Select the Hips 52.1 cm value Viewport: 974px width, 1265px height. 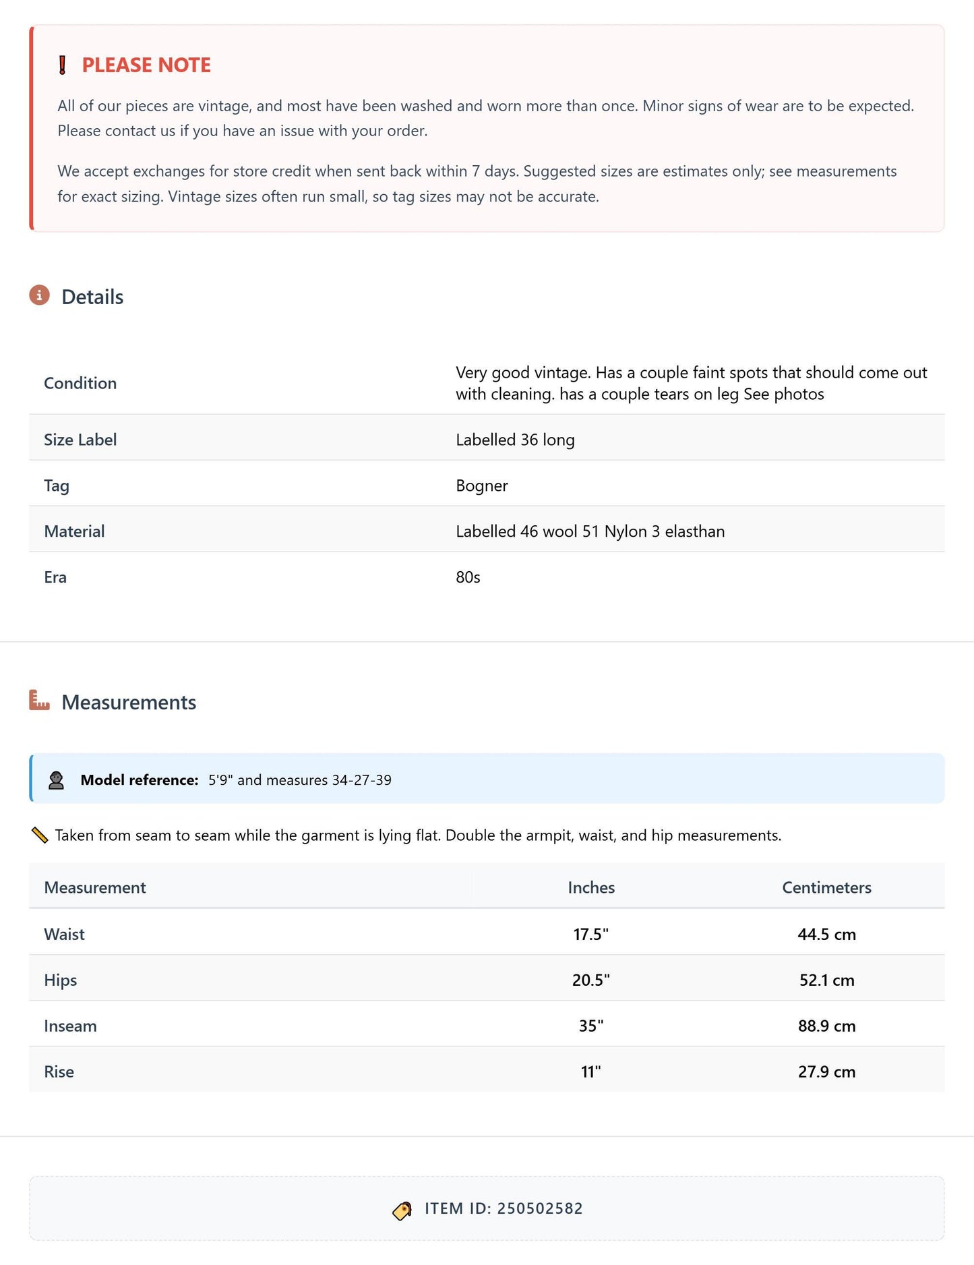(x=826, y=980)
